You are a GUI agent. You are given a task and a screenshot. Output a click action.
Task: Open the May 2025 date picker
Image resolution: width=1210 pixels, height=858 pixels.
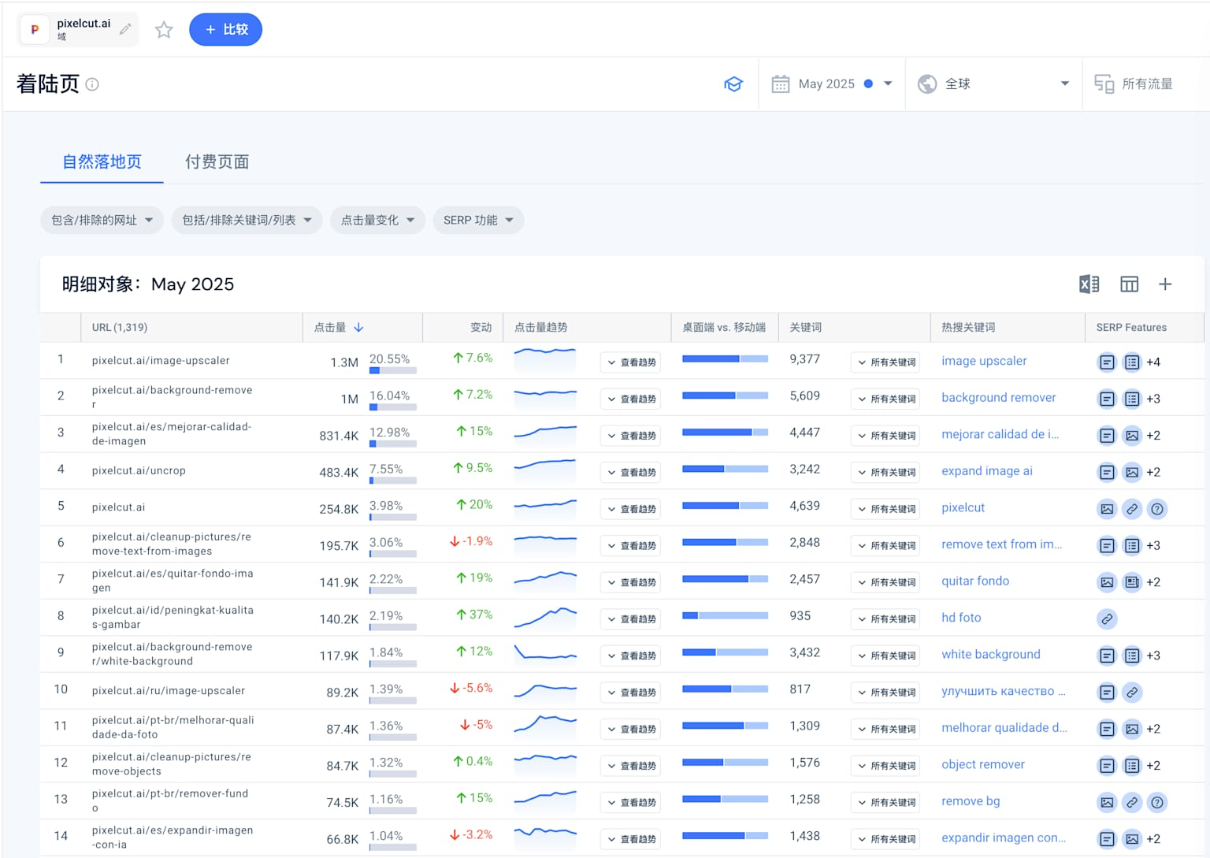point(833,84)
